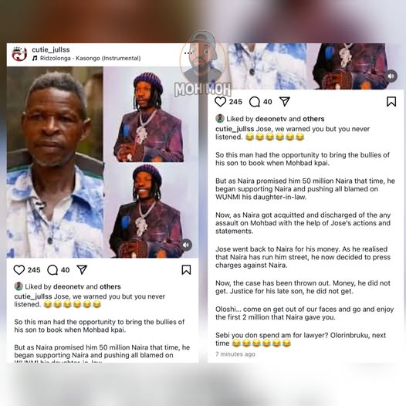Open the three-dot post options menu

click(188, 53)
